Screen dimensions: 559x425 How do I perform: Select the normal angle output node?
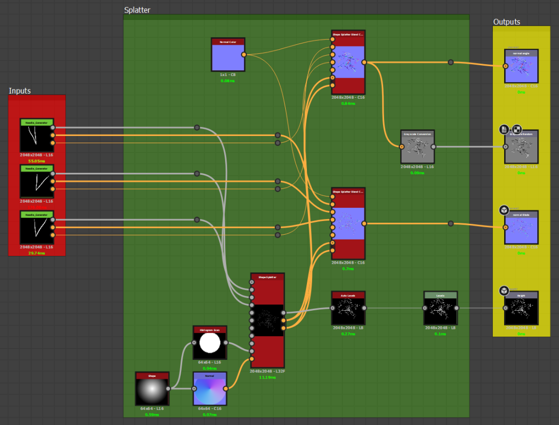coord(521,66)
